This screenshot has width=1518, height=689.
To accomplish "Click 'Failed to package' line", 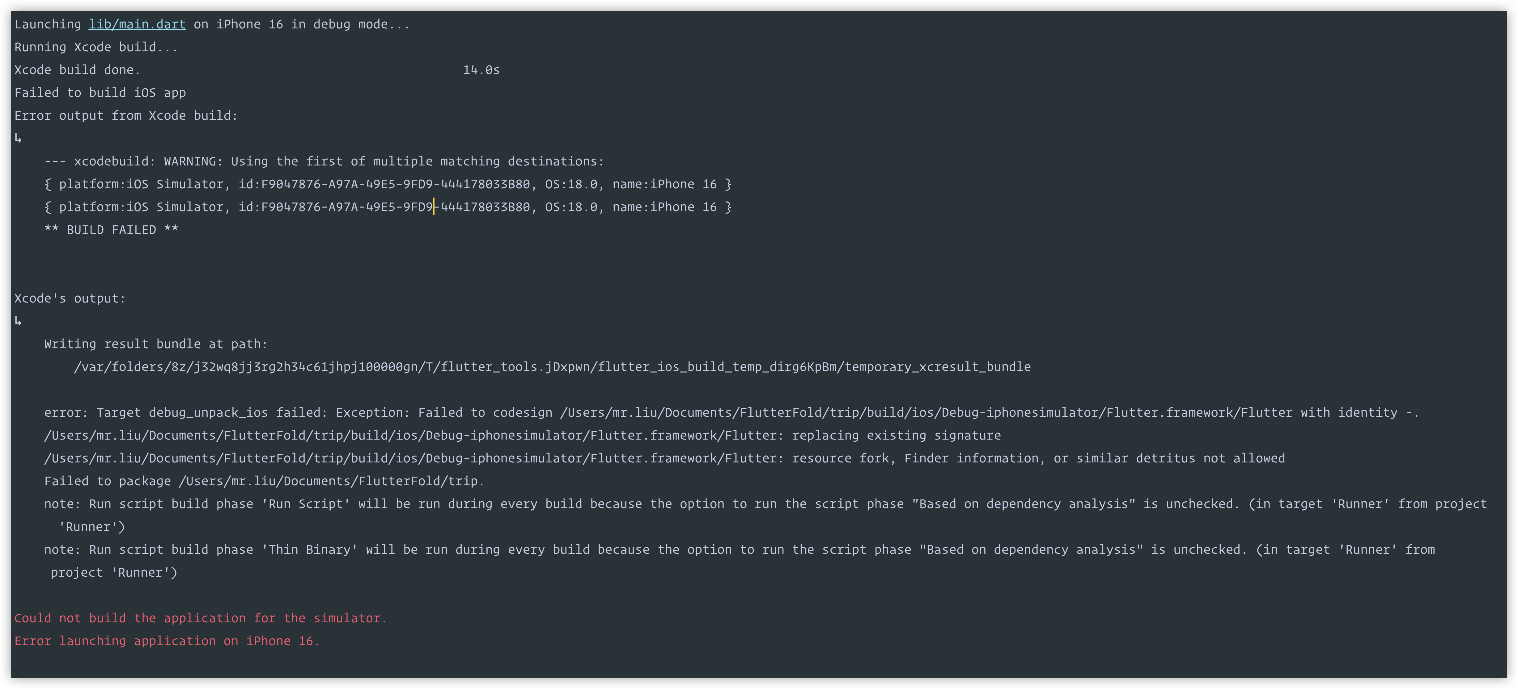I will pos(264,481).
